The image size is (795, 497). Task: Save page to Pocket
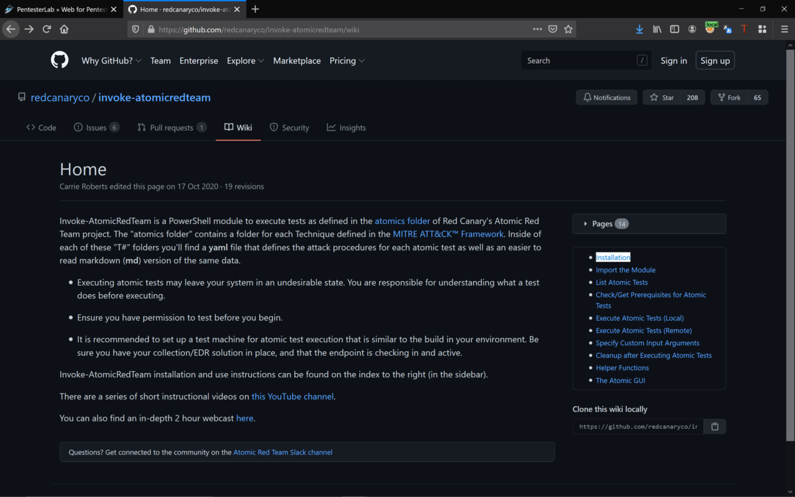point(553,29)
